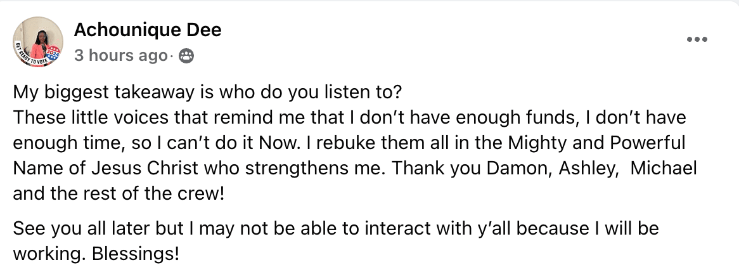Open the three-dot post options menu
The image size is (739, 279).
pyautogui.click(x=697, y=39)
